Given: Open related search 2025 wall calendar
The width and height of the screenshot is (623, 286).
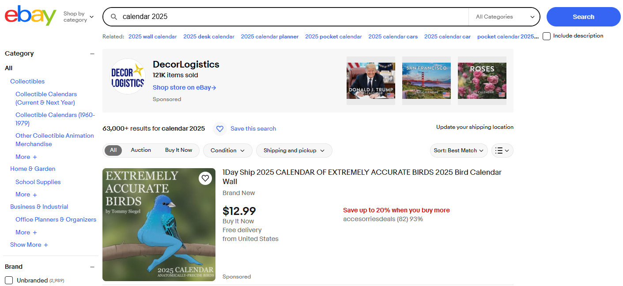Looking at the screenshot, I should (153, 37).
